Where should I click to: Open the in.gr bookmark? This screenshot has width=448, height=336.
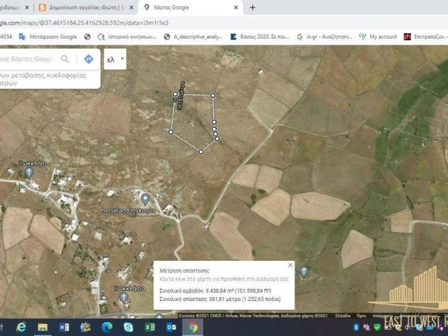[324, 37]
